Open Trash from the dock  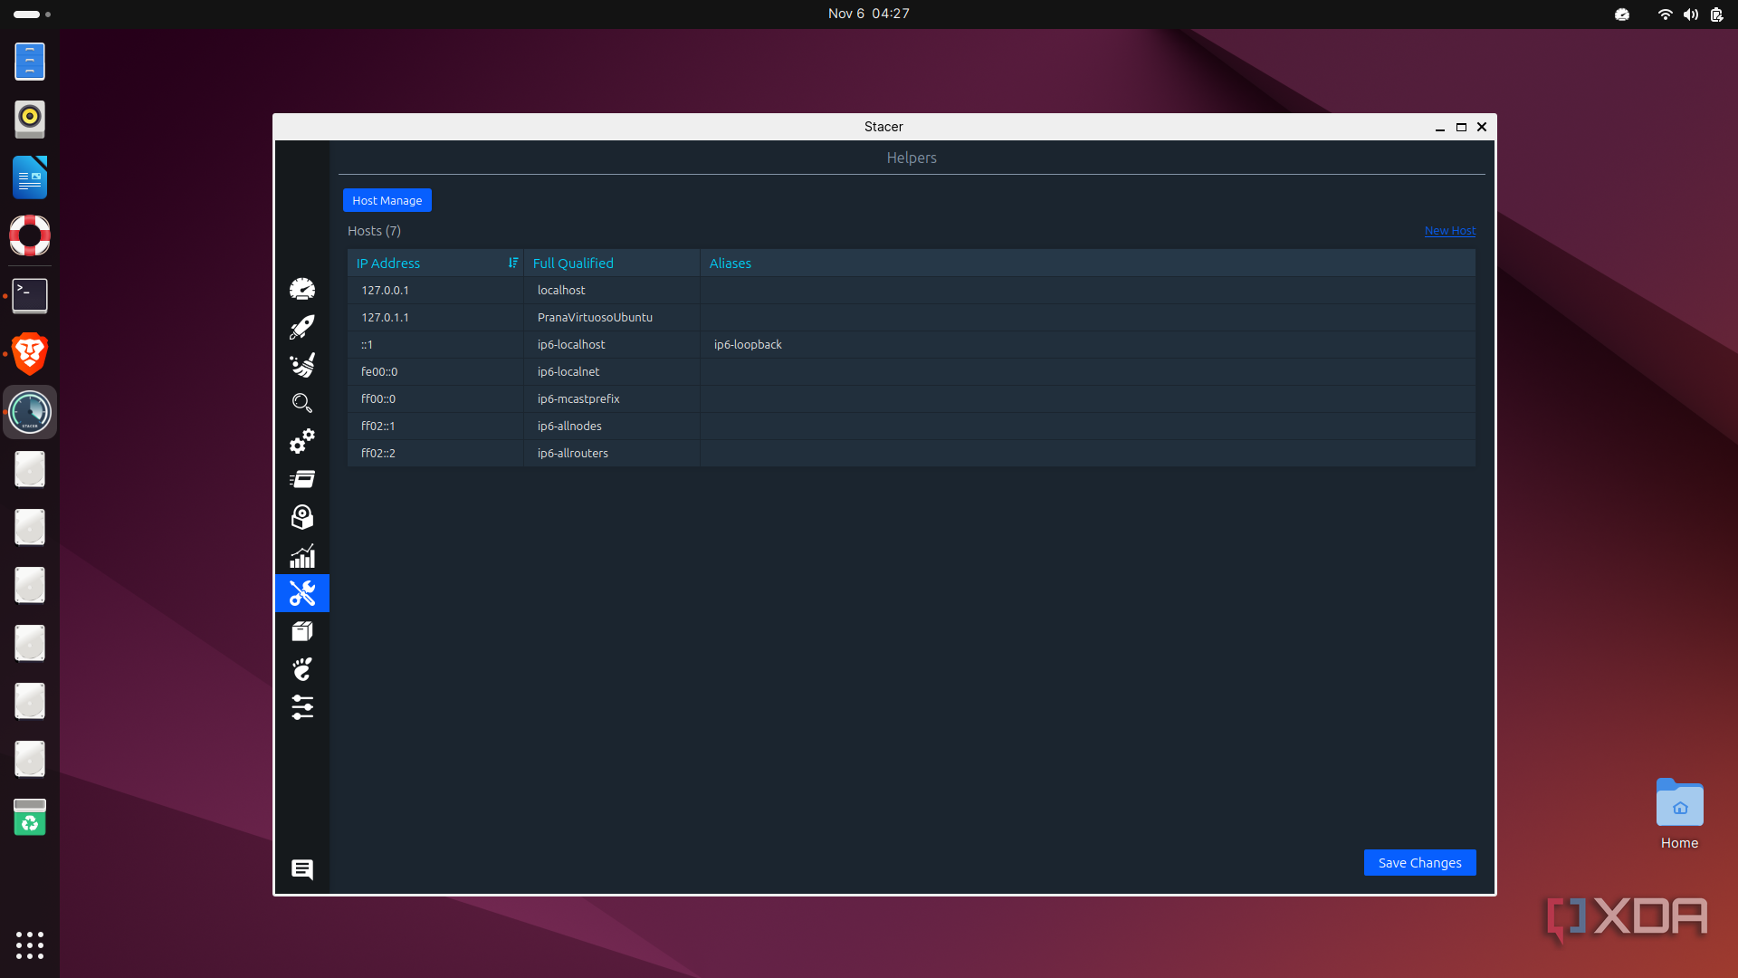[30, 817]
